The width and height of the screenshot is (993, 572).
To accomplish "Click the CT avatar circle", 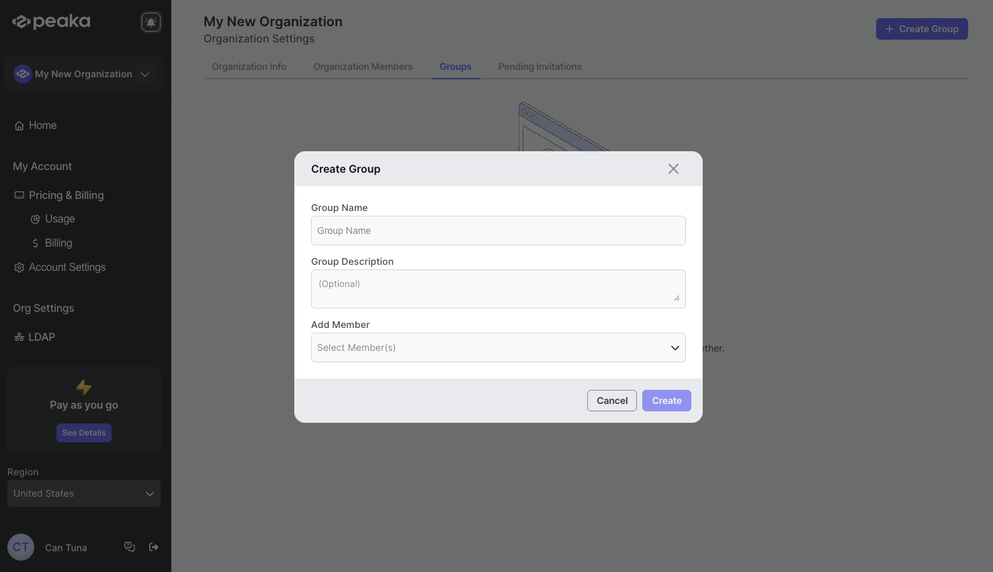I will 20,546.
